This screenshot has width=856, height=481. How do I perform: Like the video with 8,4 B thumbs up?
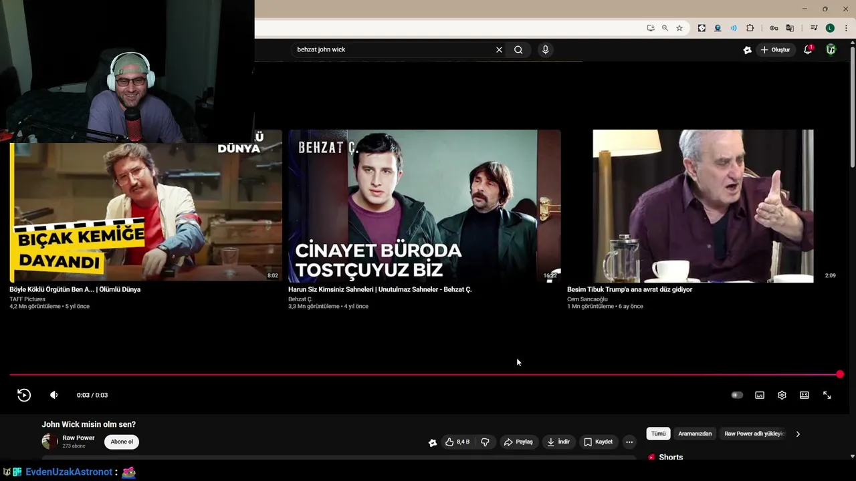[x=457, y=442]
